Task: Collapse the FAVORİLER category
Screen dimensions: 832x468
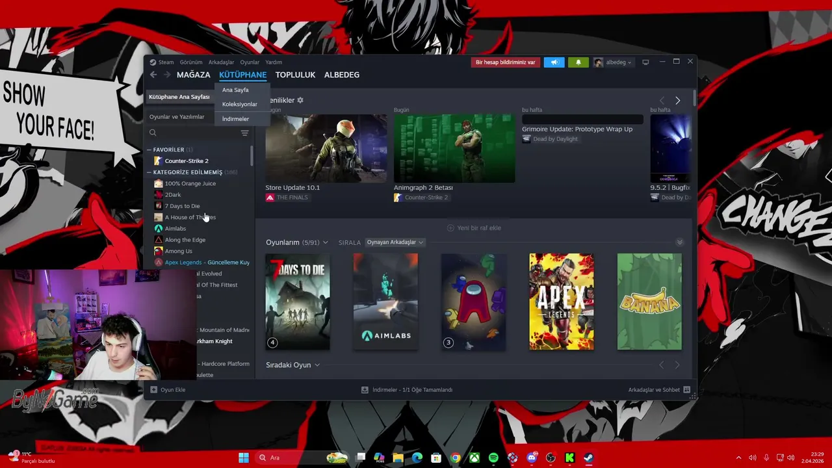Action: pyautogui.click(x=149, y=149)
